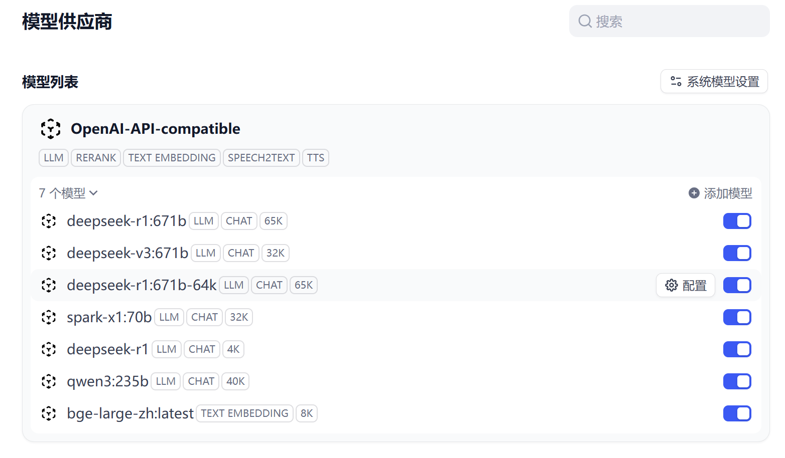Screen dimensions: 785x458
Task: Click the bge-large-zh:latest model icon
Action: 49,413
